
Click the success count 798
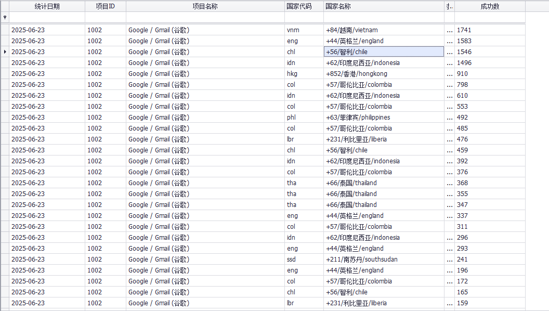tap(490, 84)
